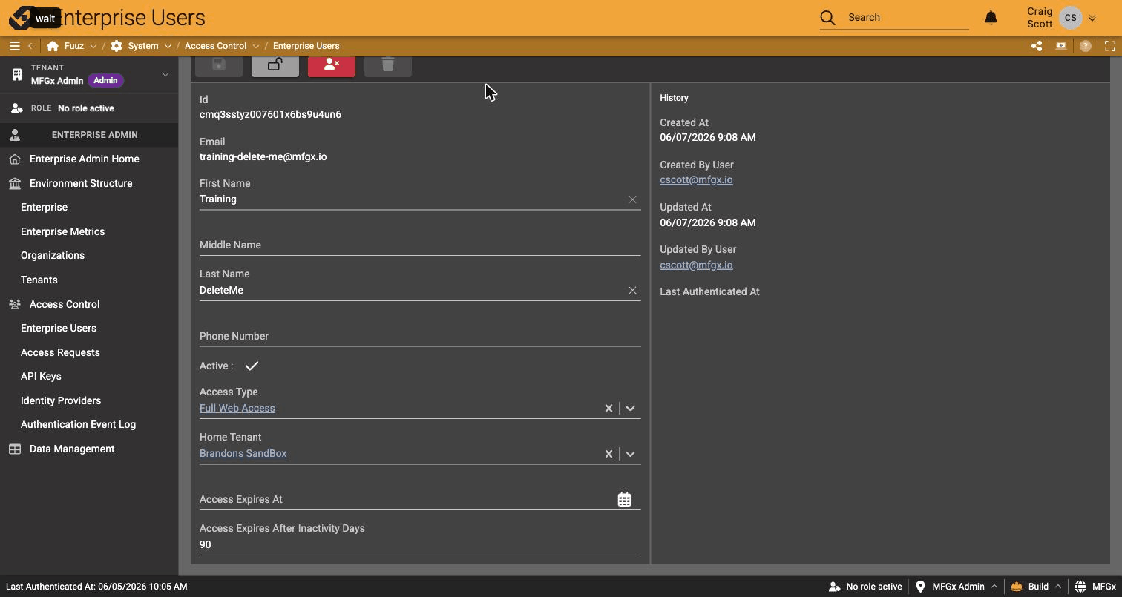This screenshot has height=597, width=1122.
Task: Click the trash delete toolbar button
Action: pyautogui.click(x=388, y=65)
